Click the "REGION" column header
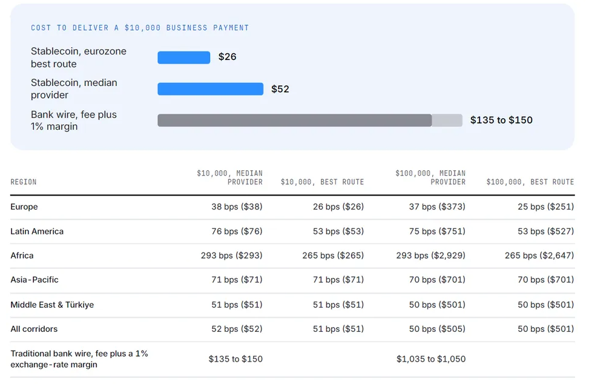The width and height of the screenshot is (589, 384). (x=23, y=182)
